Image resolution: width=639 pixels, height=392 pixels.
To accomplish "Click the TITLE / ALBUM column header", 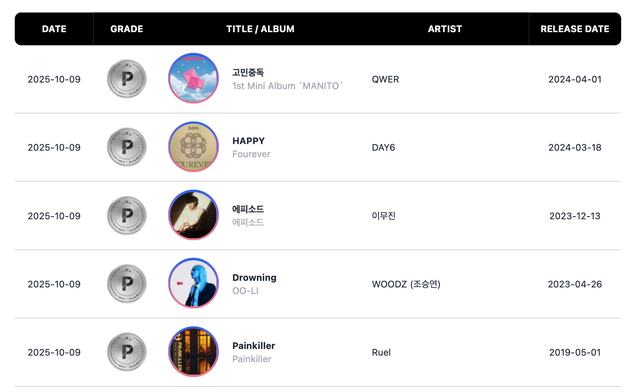I will pos(260,29).
